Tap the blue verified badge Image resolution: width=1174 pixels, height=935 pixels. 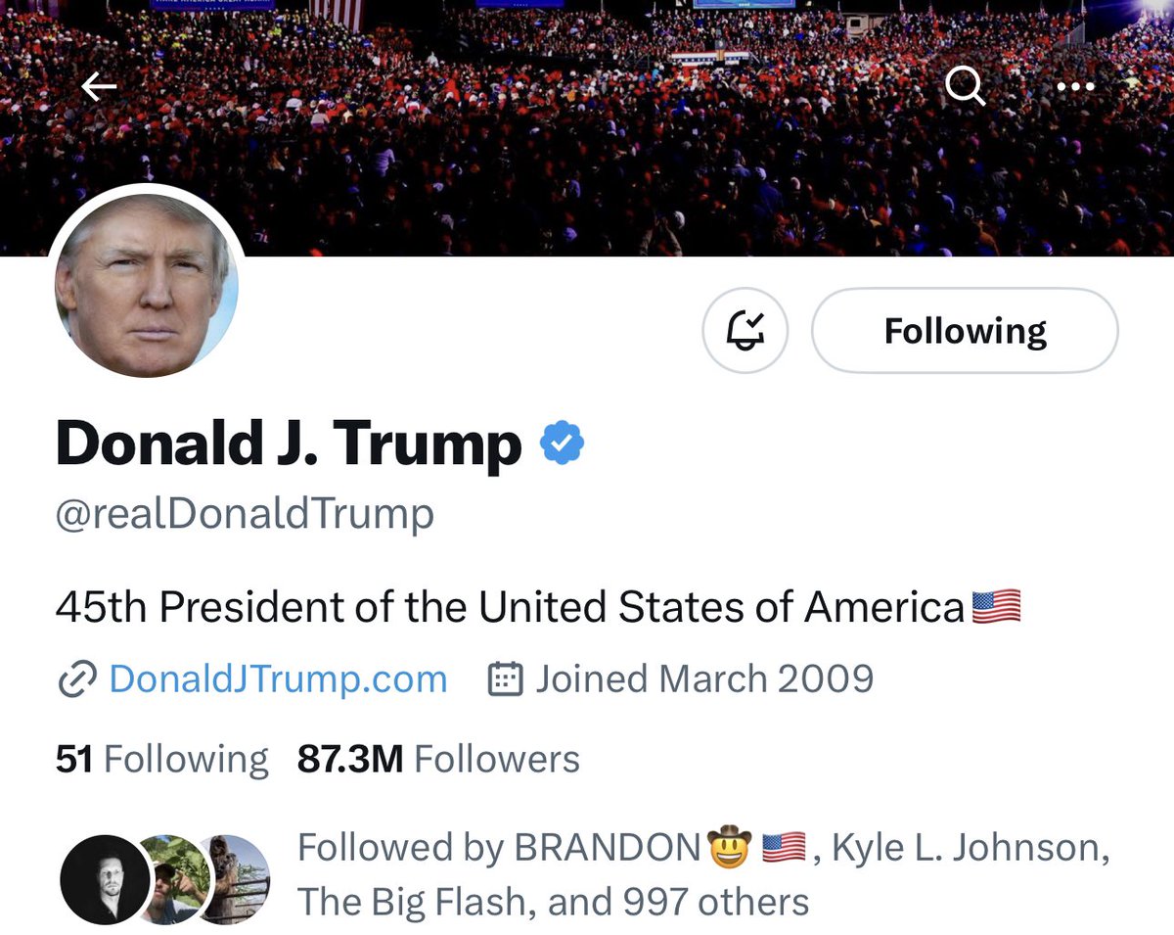click(x=562, y=443)
